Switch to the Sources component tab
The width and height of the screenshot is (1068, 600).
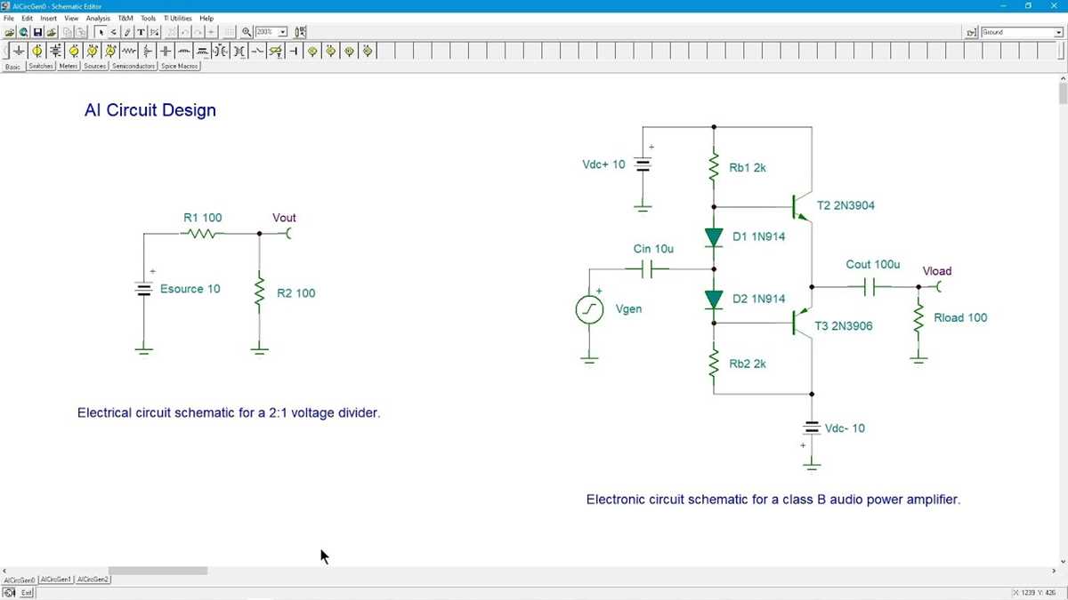[95, 66]
